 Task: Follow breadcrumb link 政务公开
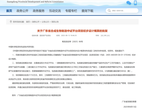click(x=36, y=22)
